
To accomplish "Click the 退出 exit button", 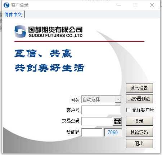I will tap(139, 143).
